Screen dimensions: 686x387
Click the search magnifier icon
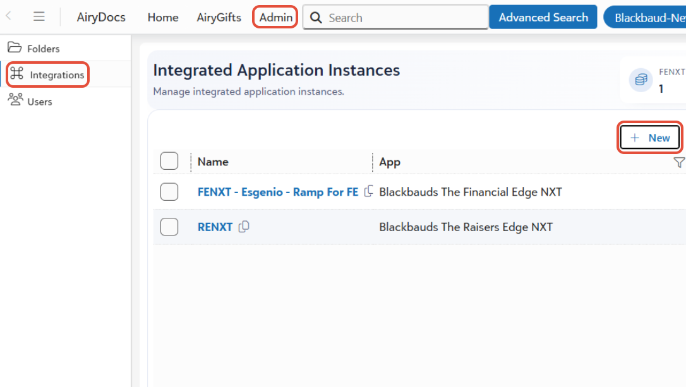pos(316,18)
